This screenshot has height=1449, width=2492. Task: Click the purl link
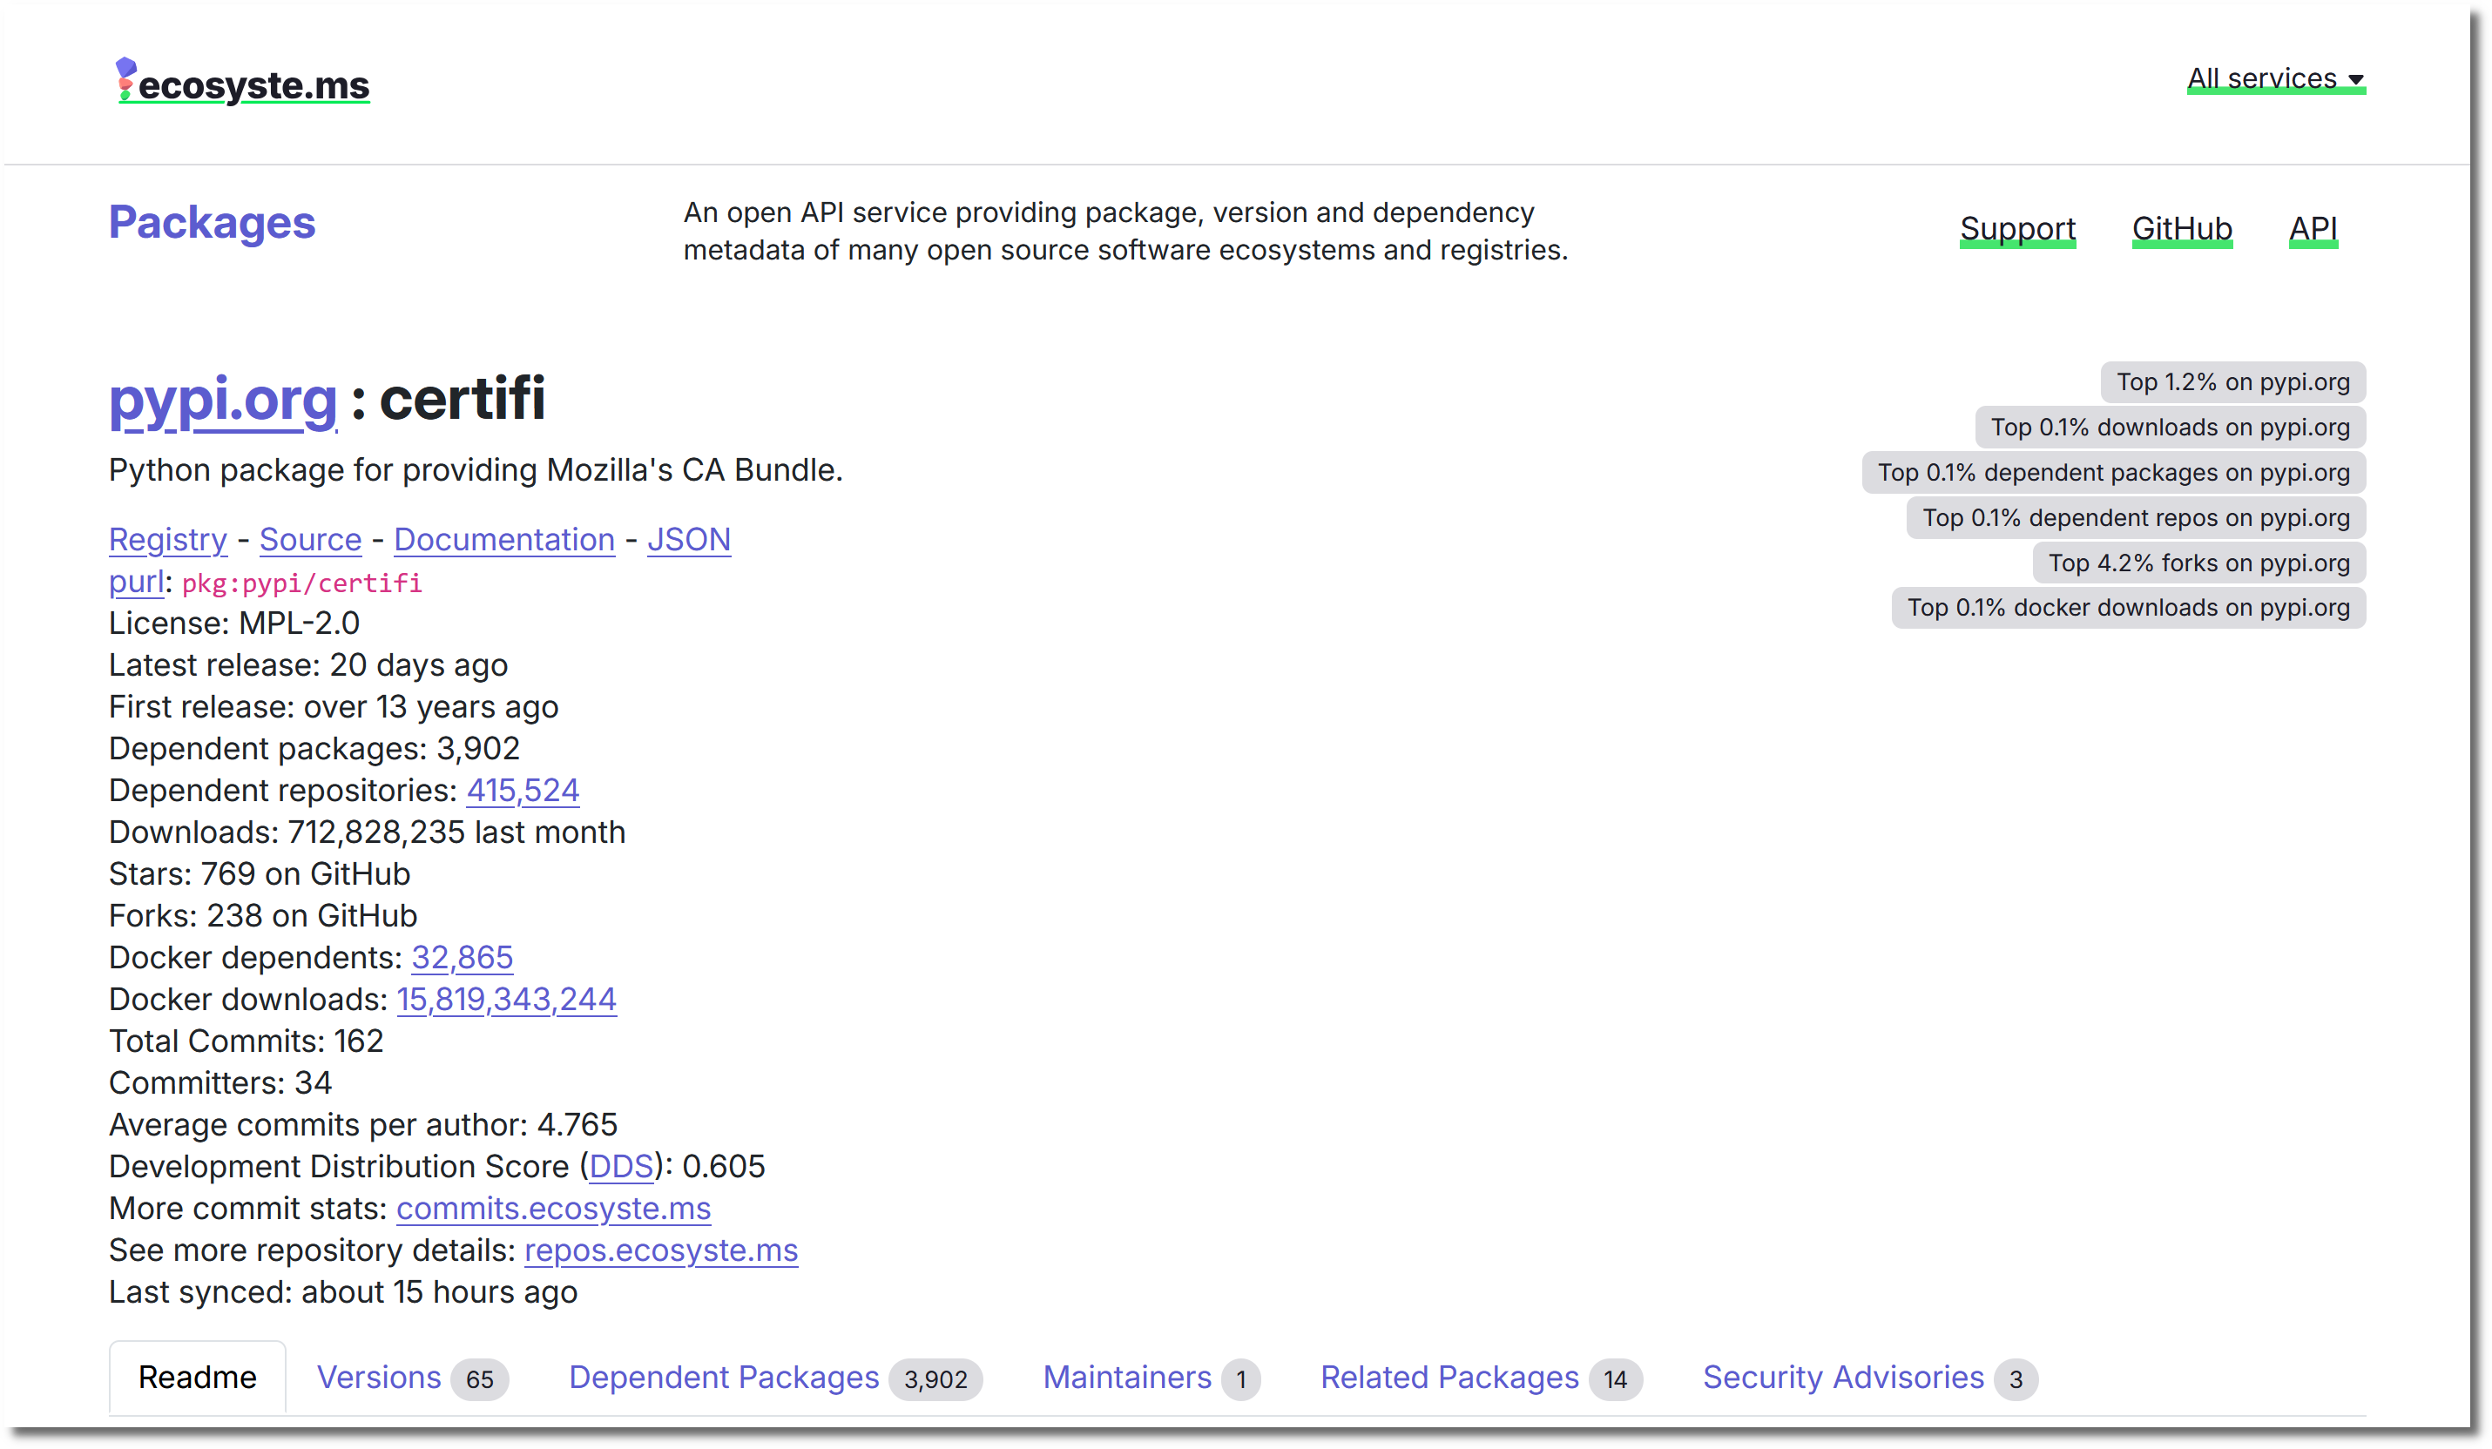coord(136,581)
